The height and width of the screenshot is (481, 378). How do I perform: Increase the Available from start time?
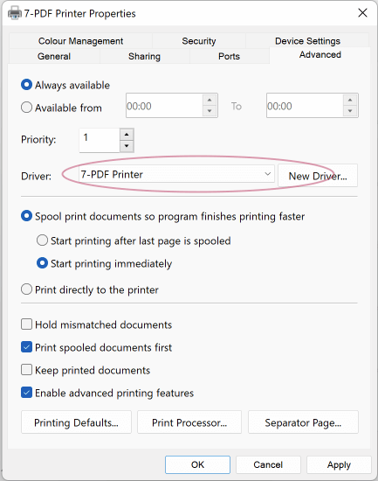pos(210,100)
